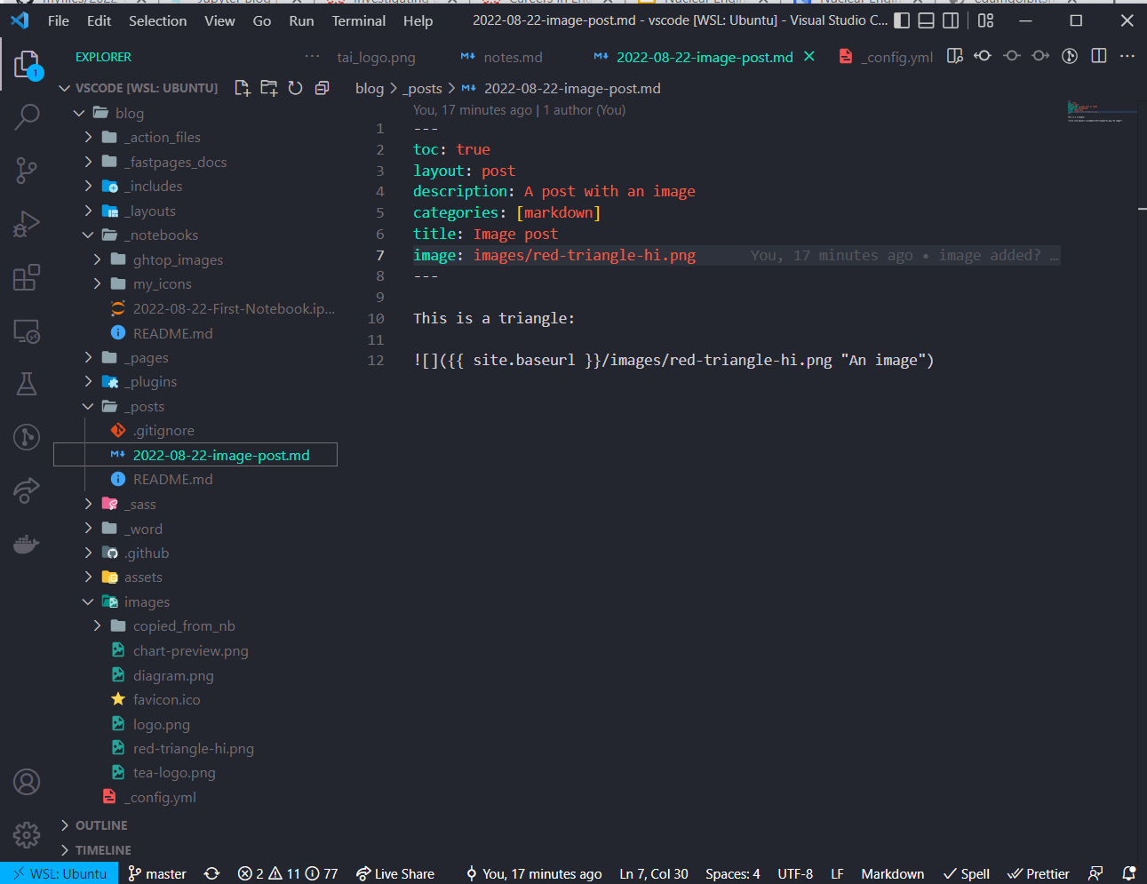Viewport: 1147px width, 884px height.
Task: Open the Search view in activity bar
Action: click(27, 116)
